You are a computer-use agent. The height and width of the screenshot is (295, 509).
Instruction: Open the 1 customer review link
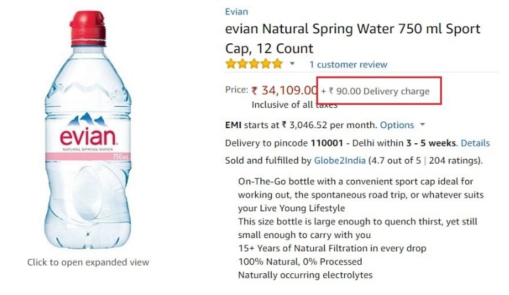[348, 65]
